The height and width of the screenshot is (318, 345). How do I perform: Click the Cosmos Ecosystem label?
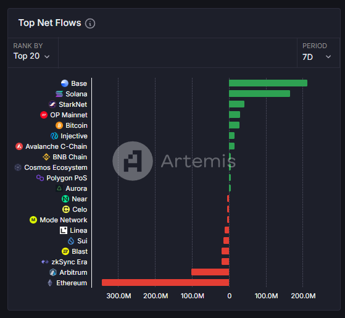tap(56, 167)
